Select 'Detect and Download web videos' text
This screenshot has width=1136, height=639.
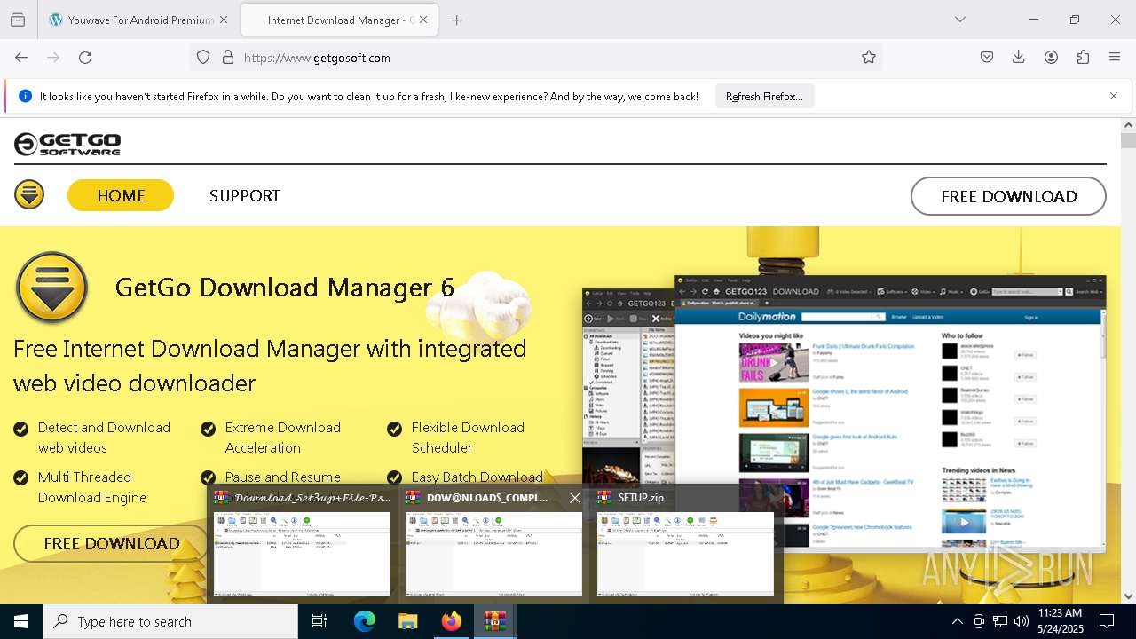click(104, 438)
